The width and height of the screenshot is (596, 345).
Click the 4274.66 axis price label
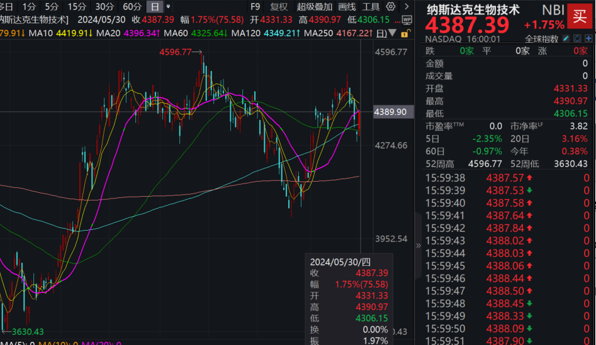pyautogui.click(x=391, y=145)
